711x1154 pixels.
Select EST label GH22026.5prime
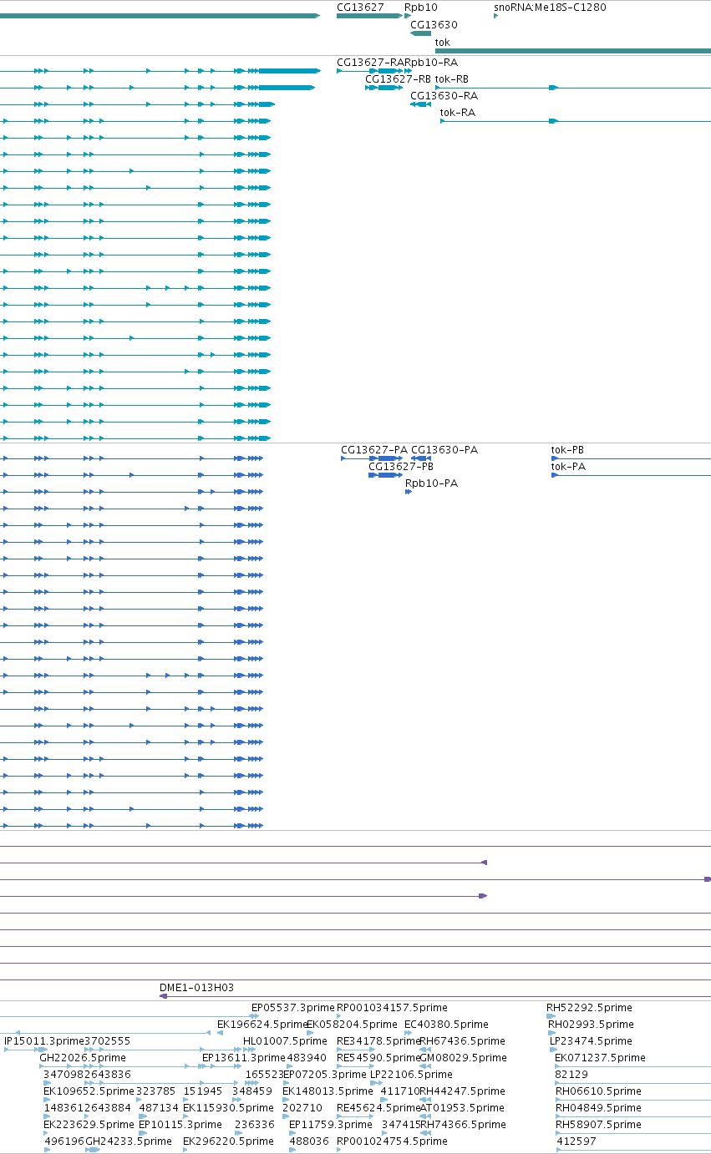tap(83, 1058)
